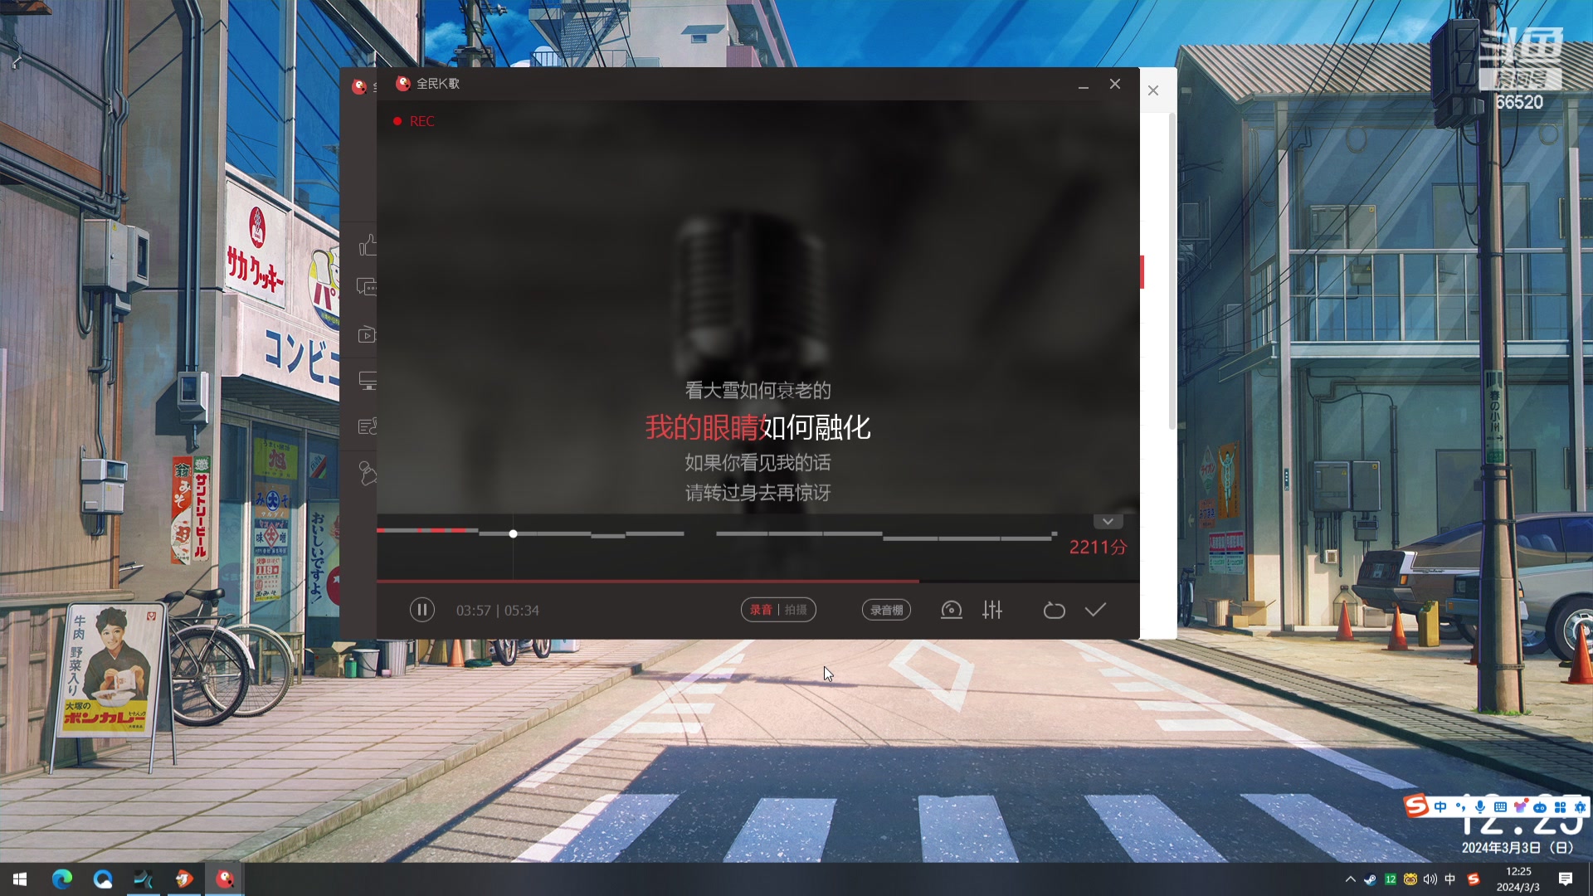Switch to 拍摄 video shooting mode
Viewport: 1593px width, 896px height.
[796, 611]
